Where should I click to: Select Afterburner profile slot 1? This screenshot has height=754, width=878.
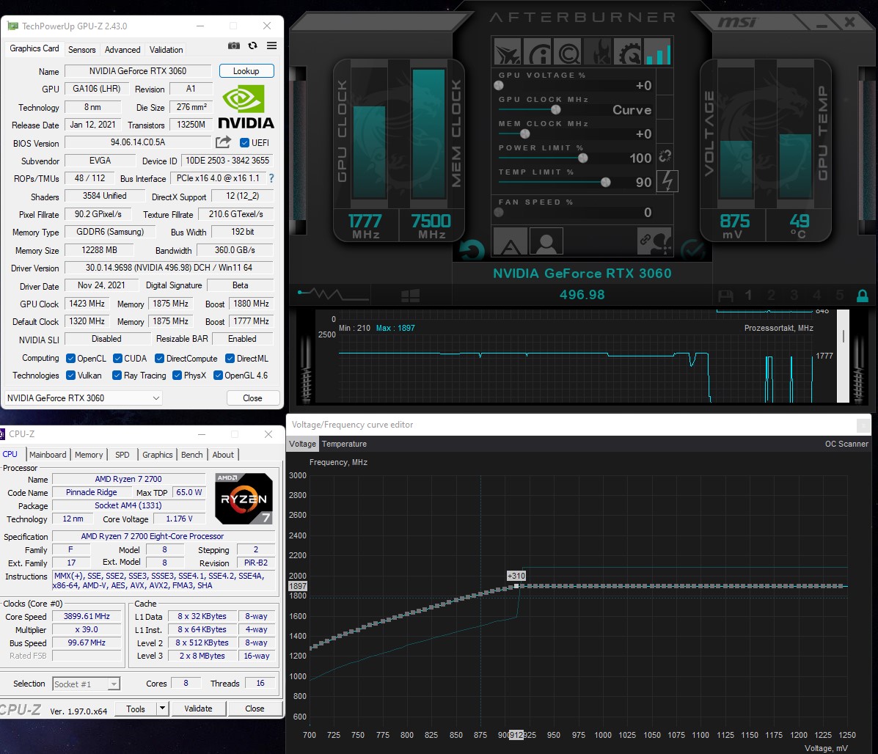pos(748,295)
